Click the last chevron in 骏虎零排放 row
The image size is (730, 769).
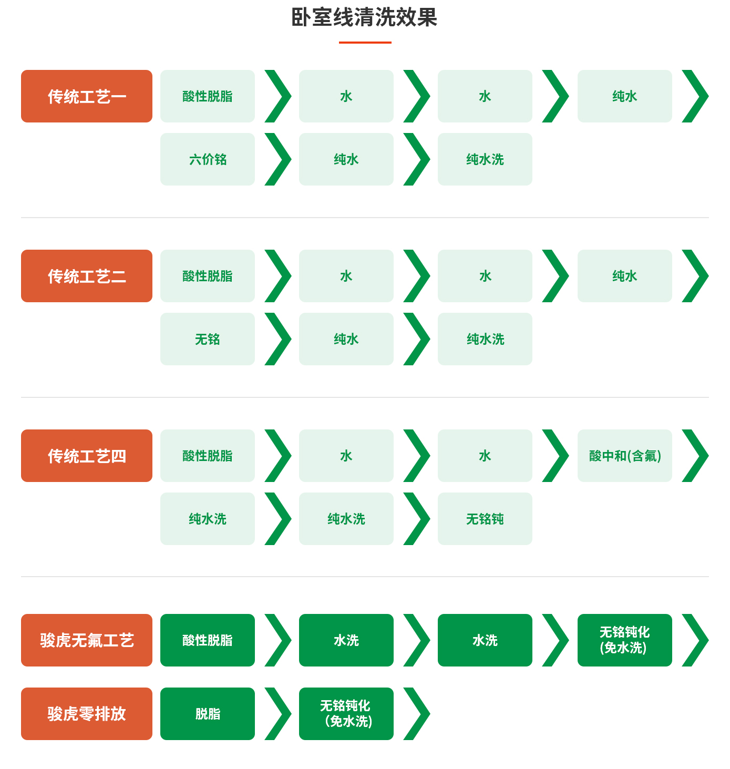tap(417, 714)
